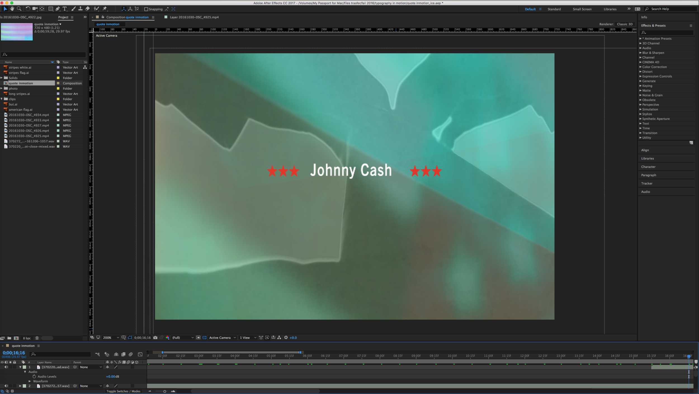Open Parent dropdown for layer 2

coord(91,386)
